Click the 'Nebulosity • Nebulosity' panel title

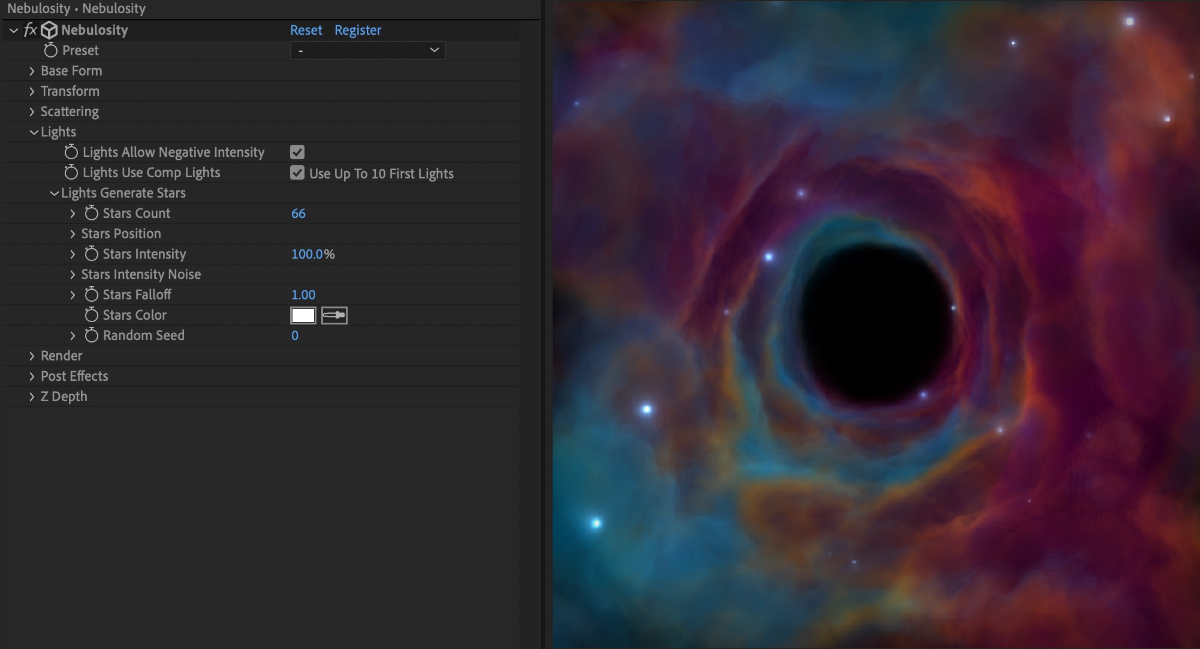(x=77, y=8)
